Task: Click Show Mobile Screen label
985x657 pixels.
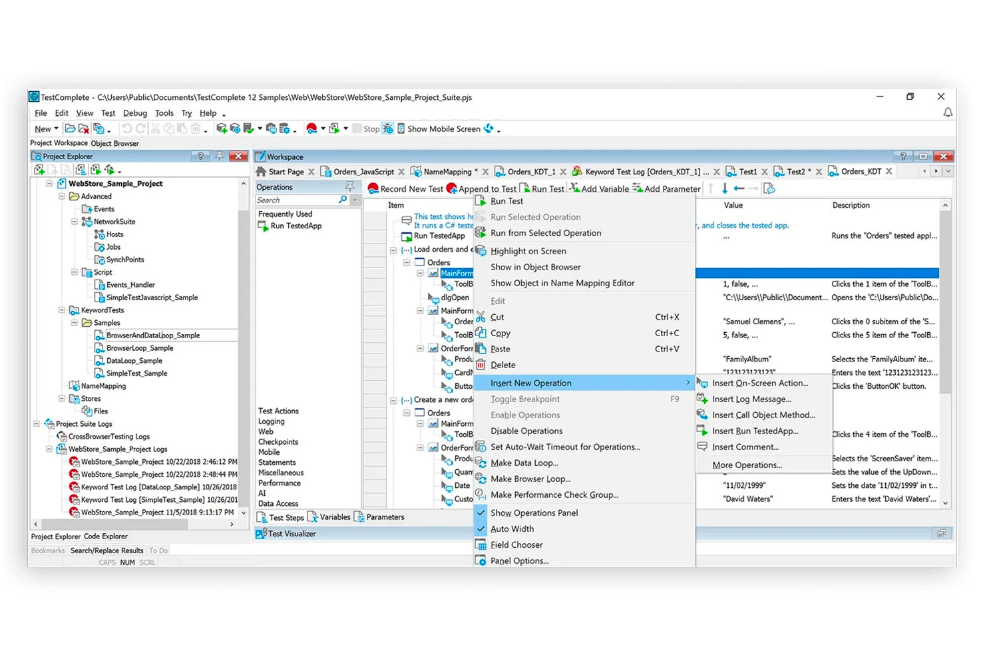Action: (x=444, y=128)
